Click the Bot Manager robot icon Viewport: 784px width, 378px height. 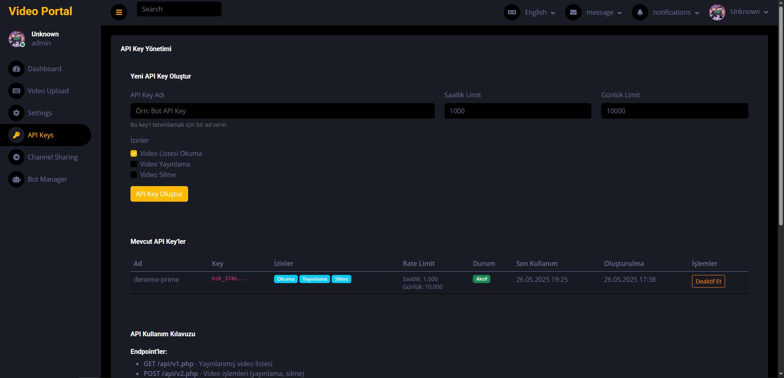coord(16,179)
